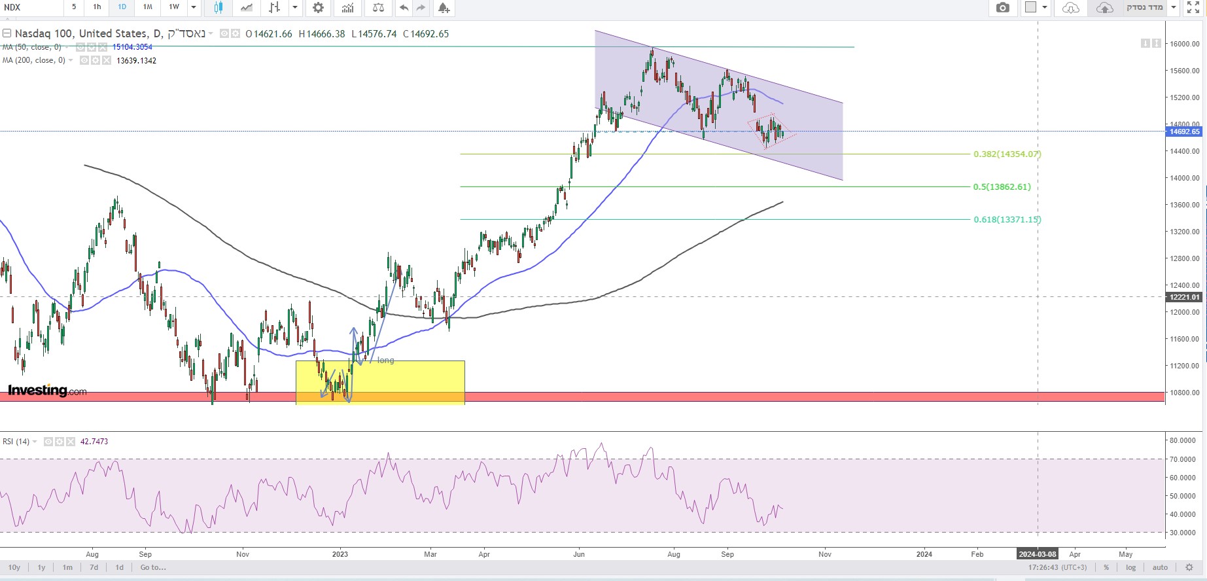Viewport: 1207px width, 581px height.
Task: Redo the chart action
Action: (x=421, y=7)
